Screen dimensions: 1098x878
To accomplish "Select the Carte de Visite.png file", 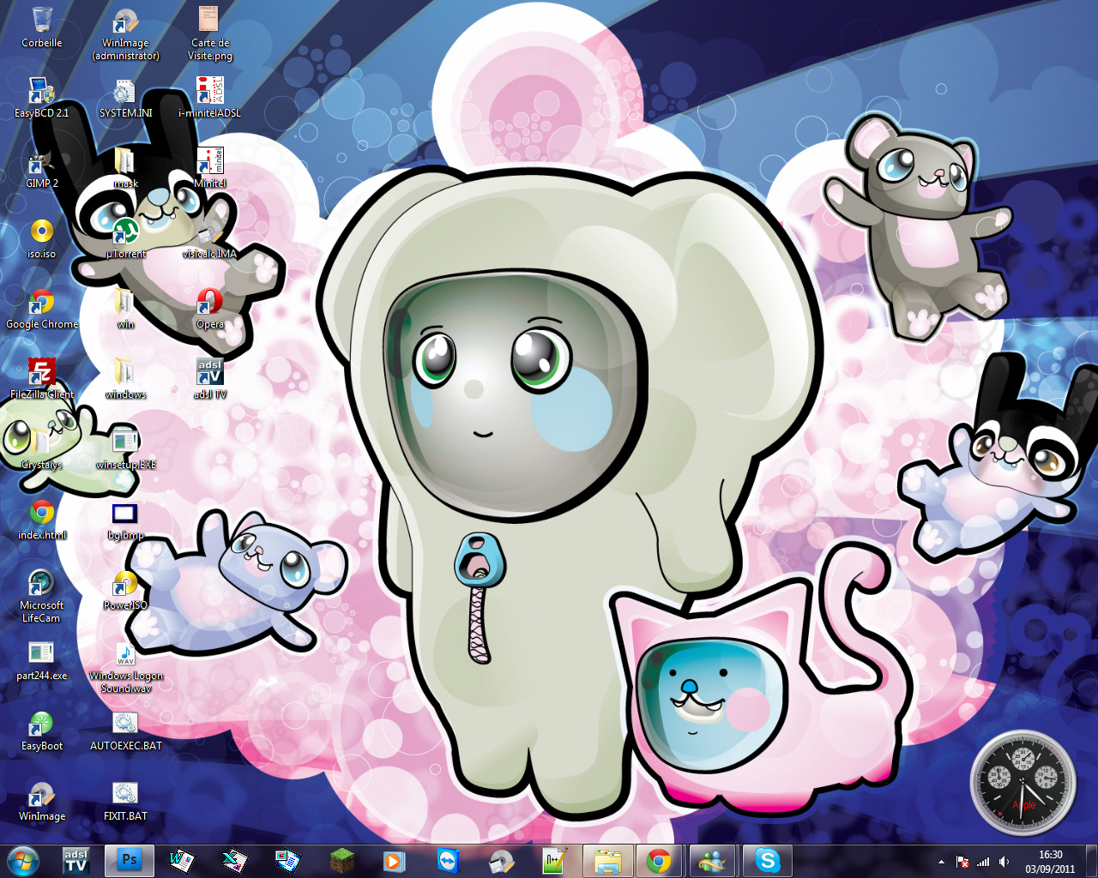I will click(x=209, y=21).
